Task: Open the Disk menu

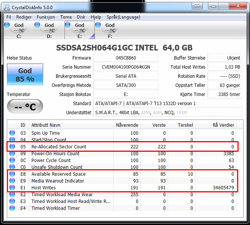Action: [81, 17]
